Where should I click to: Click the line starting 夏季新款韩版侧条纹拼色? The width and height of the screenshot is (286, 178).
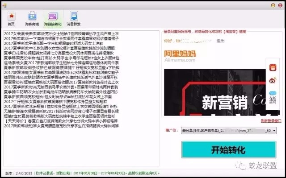(x=62, y=67)
